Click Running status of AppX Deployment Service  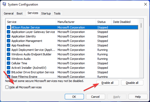[x=103, y=50]
